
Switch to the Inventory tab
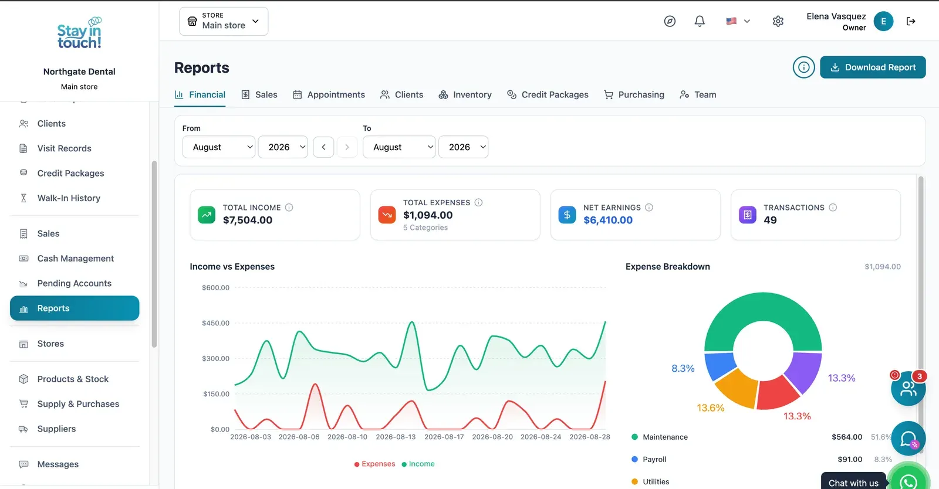[x=465, y=95]
